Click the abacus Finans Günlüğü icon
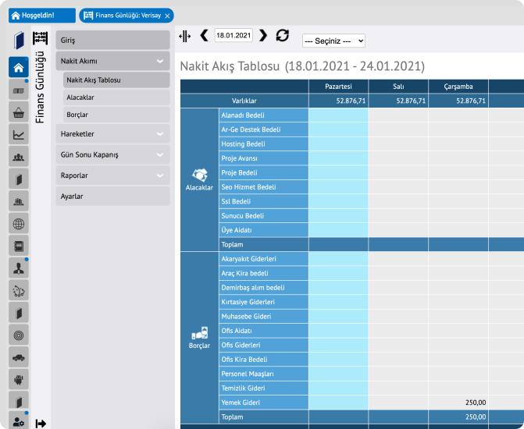Image resolution: width=524 pixels, height=429 pixels. 40,38
